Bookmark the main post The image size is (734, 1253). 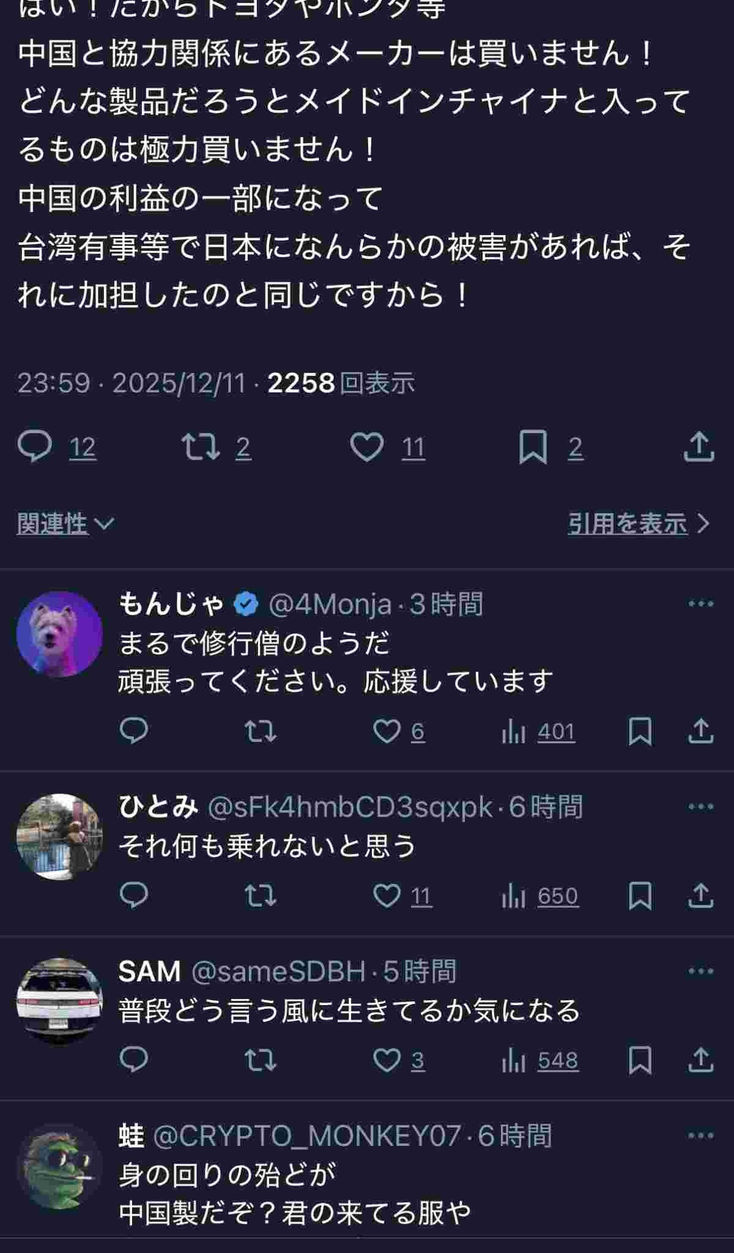[533, 446]
